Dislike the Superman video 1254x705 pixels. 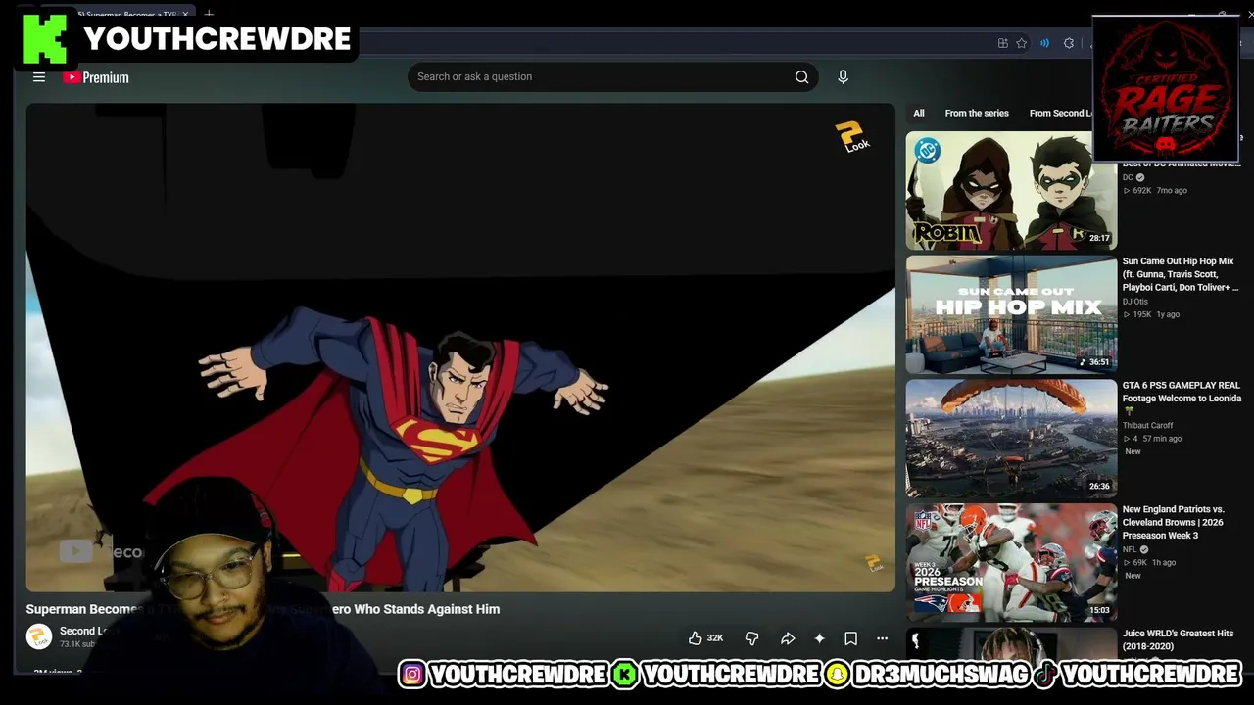(x=751, y=638)
